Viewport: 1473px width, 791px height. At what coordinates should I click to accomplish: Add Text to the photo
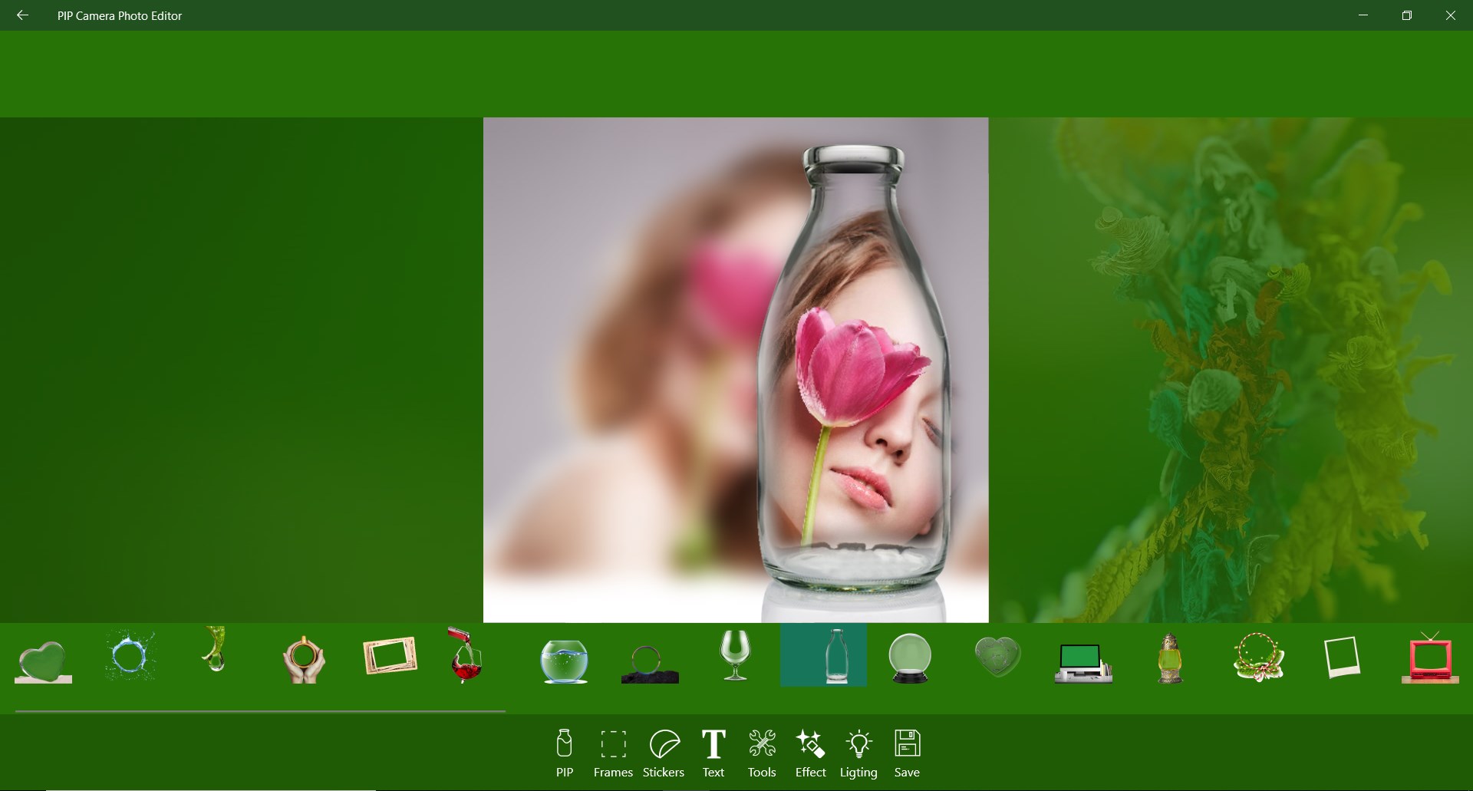click(x=713, y=754)
